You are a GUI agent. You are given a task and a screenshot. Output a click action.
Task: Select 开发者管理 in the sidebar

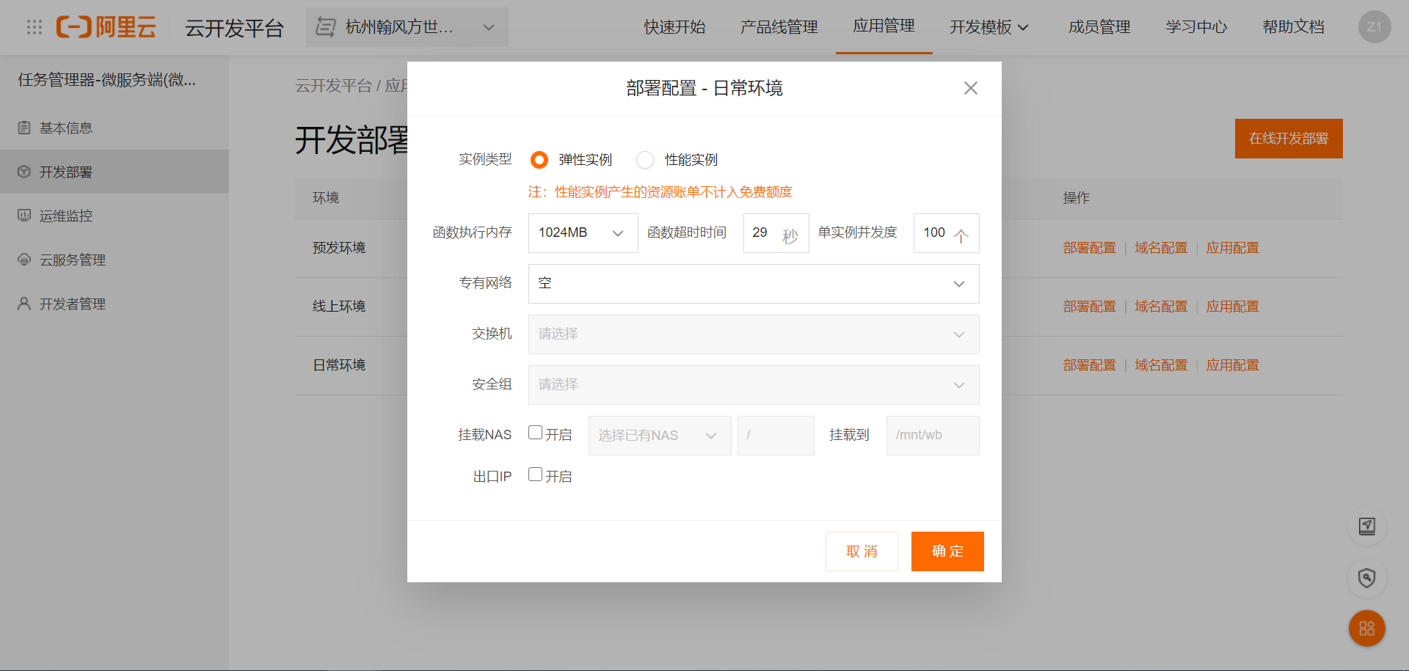(x=114, y=304)
